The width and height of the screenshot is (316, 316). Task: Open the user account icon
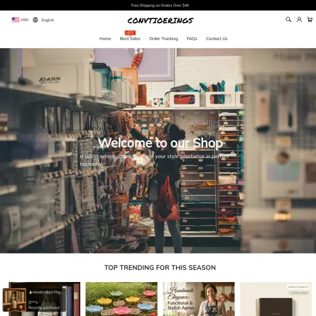[299, 20]
